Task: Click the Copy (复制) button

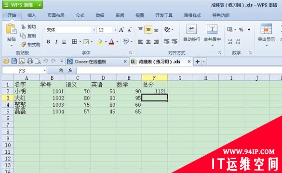Action: click(28, 36)
